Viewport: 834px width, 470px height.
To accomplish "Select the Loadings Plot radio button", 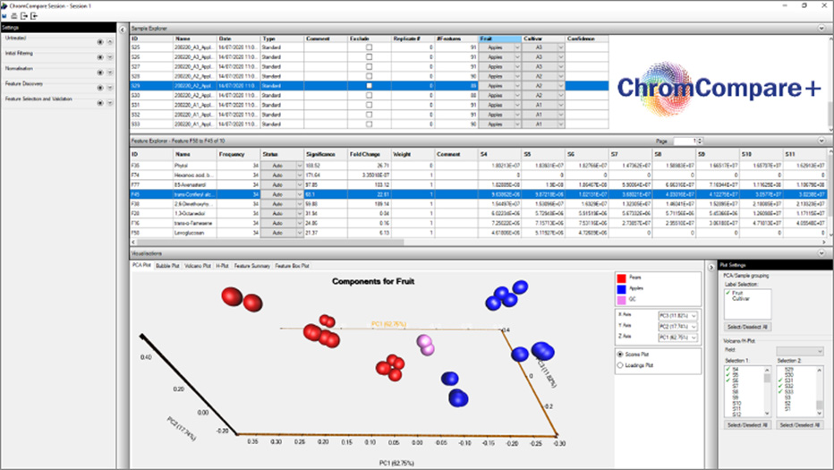I will click(x=620, y=365).
